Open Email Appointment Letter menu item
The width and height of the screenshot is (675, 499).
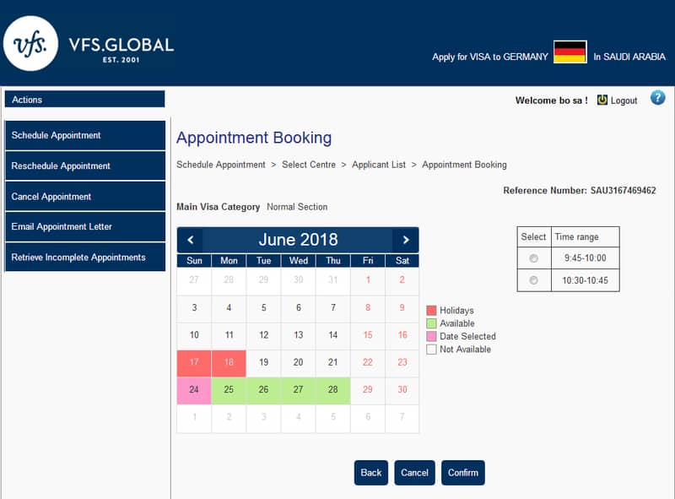(85, 226)
